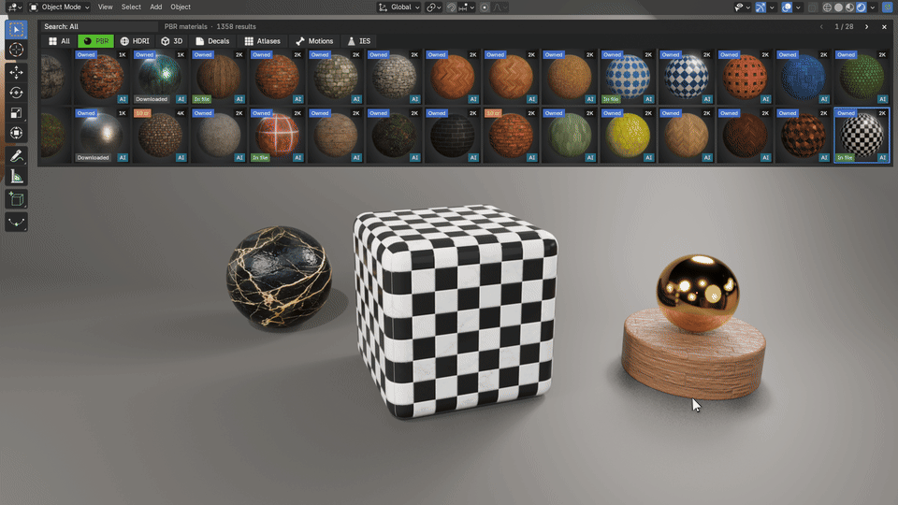Screen dimensions: 898x505
Task: Switch to the 3D tab
Action: (172, 41)
